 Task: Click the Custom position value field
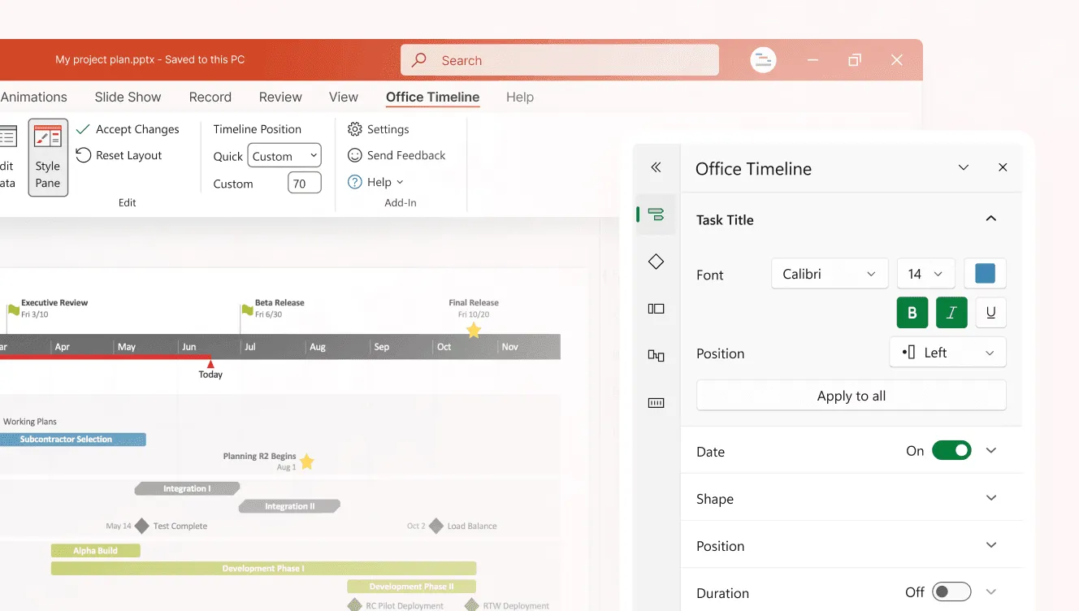pyautogui.click(x=305, y=184)
